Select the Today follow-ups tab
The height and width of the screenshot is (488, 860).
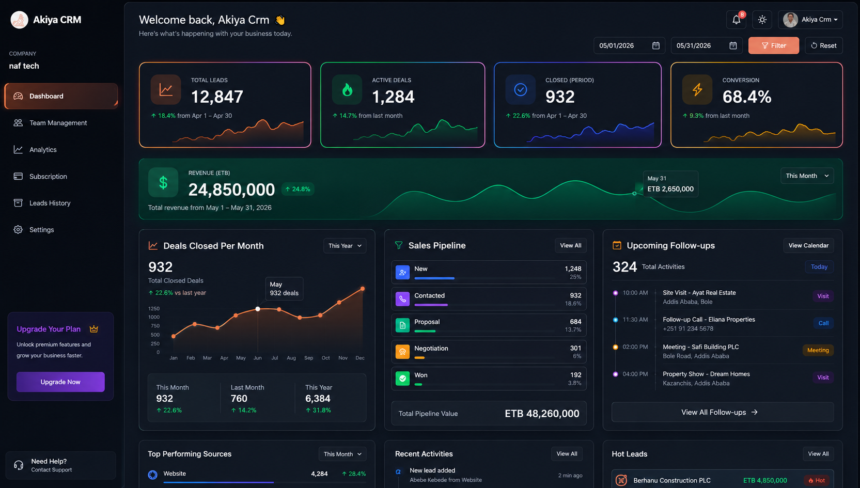[819, 267]
